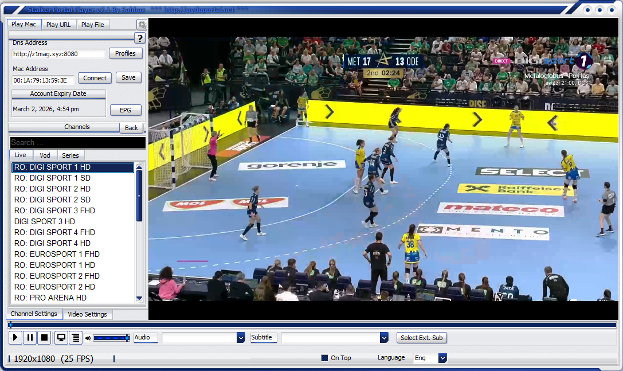
Task: Start playback with the Play button
Action: click(x=15, y=338)
